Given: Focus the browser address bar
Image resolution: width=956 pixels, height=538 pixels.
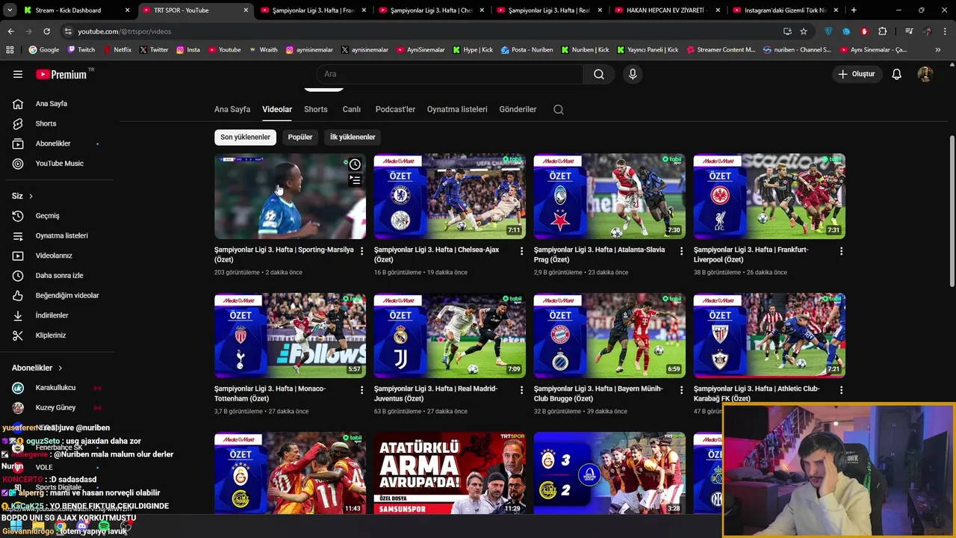Looking at the screenshot, I should [x=418, y=31].
